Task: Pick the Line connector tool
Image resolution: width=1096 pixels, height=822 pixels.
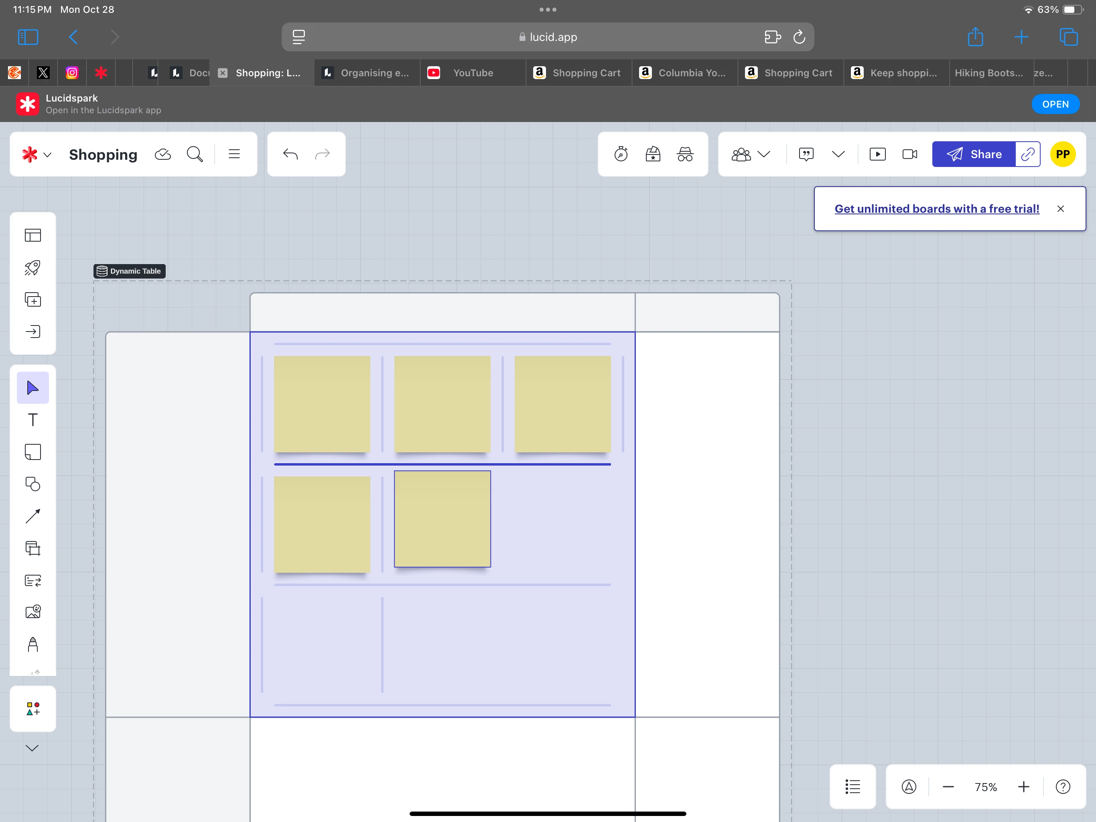Action: (x=33, y=516)
